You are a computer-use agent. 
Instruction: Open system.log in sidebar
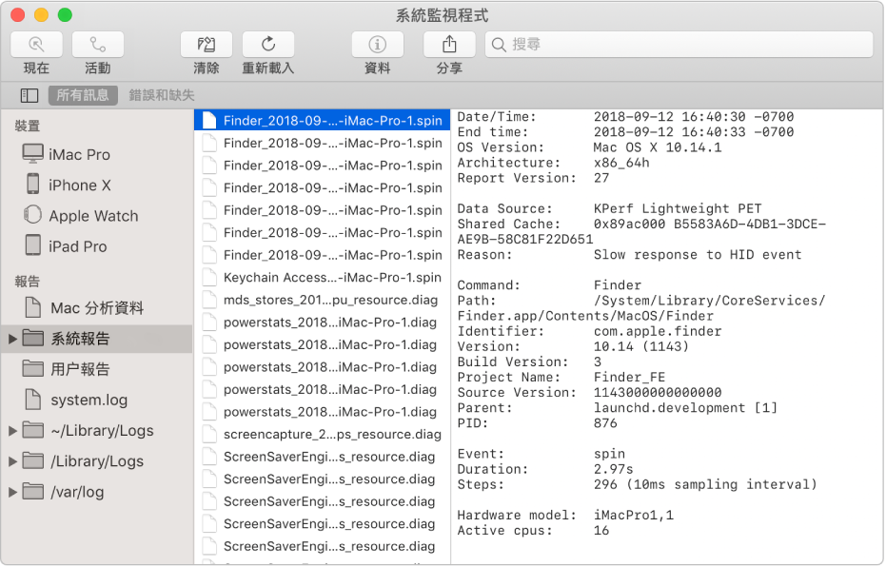pos(97,400)
